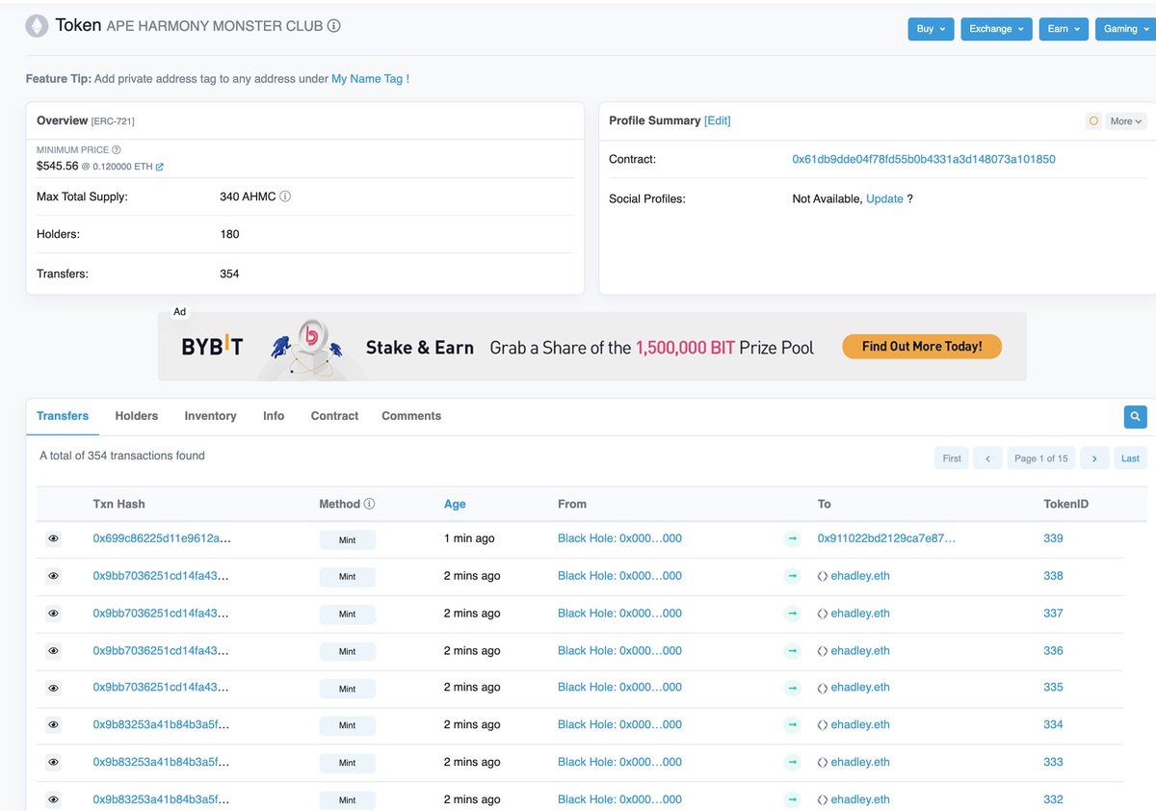Click the Find Out More Today! ad button
Screen dimensions: 1156x811
tap(922, 347)
